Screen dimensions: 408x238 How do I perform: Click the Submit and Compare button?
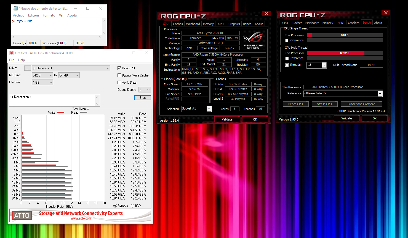coord(361,104)
